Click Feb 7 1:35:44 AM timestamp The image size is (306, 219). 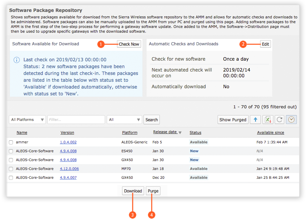(x=272, y=142)
